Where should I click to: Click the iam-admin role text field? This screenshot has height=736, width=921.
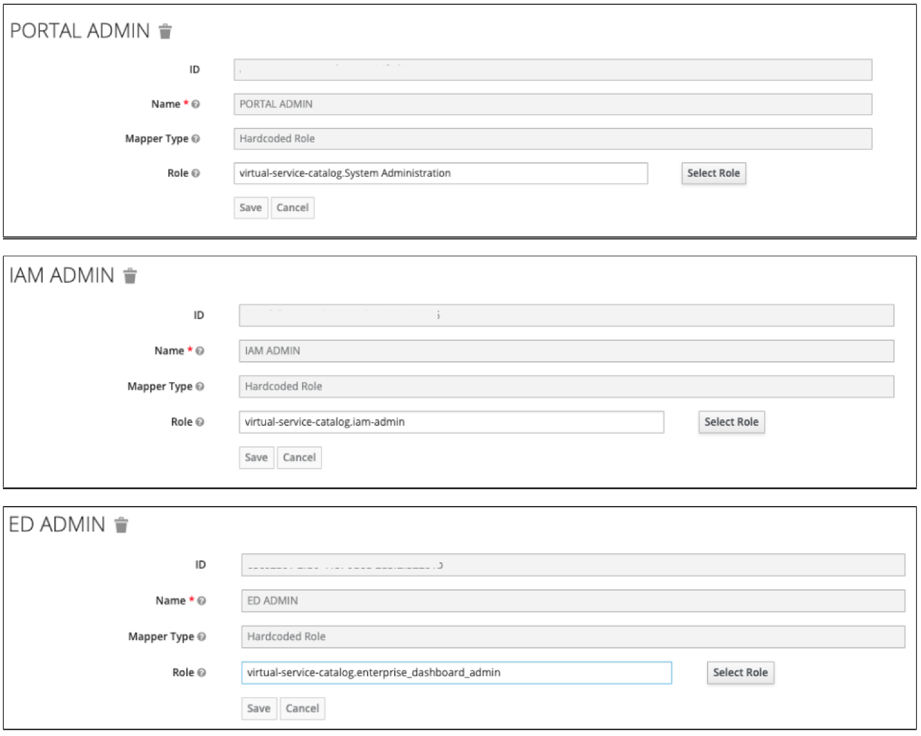[451, 422]
